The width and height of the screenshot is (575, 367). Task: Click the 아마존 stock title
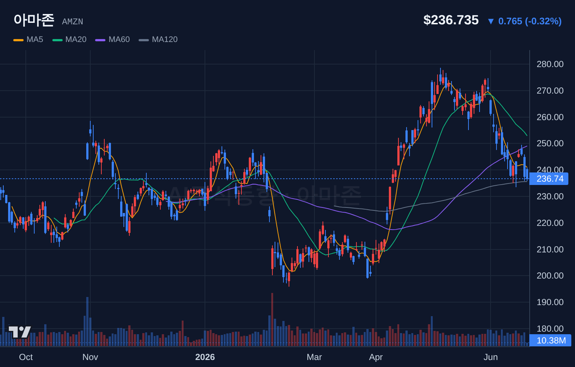[34, 20]
